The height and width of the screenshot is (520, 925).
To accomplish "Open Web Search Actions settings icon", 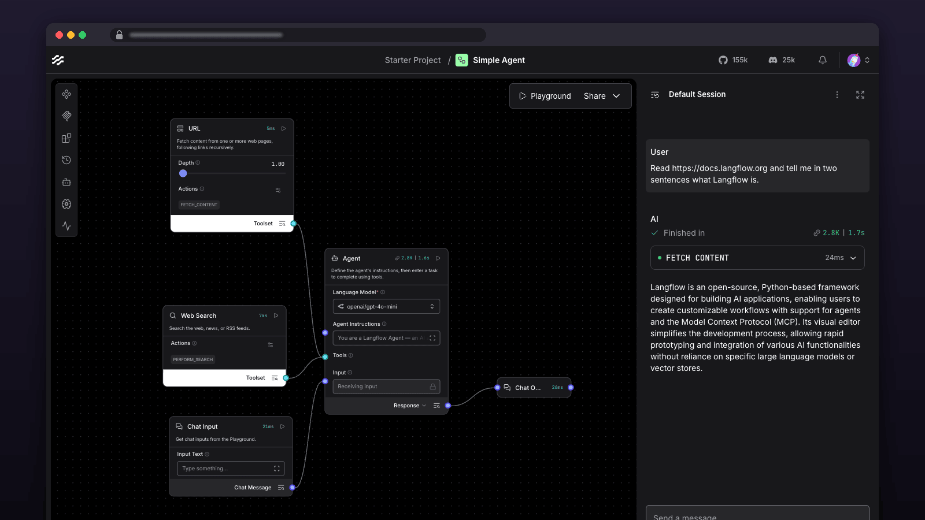I will click(x=271, y=345).
